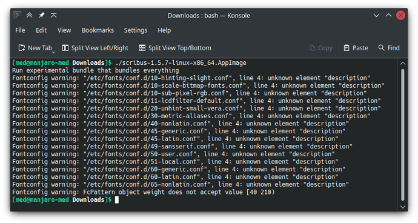This screenshot has width=418, height=223.
Task: Open the View menu
Action: (64, 30)
